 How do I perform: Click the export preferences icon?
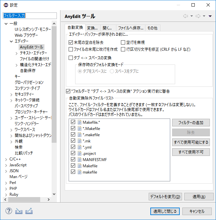(29, 211)
